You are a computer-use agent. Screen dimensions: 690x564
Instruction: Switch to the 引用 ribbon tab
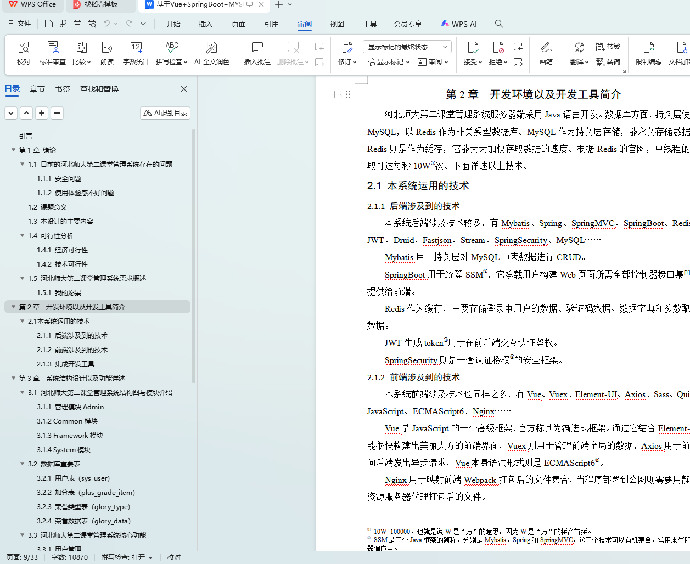click(x=271, y=24)
